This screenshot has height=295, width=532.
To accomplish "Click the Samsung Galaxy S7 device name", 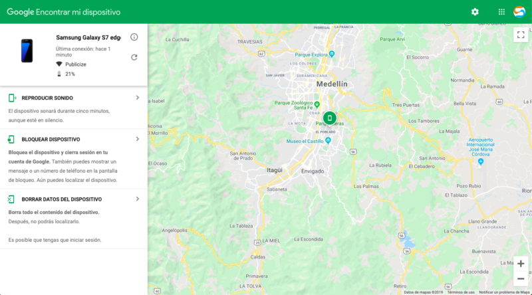I will [x=88, y=38].
